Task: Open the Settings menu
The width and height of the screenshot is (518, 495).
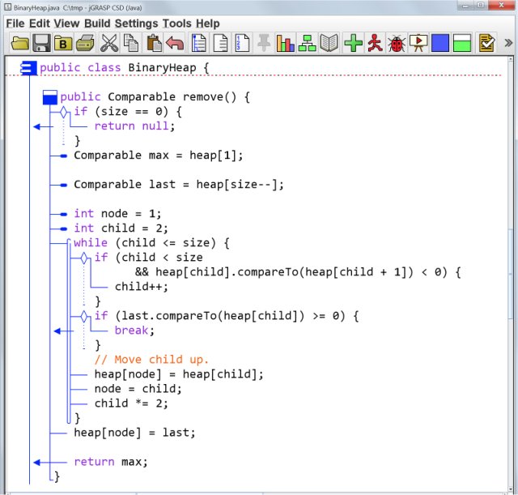Action: (136, 23)
